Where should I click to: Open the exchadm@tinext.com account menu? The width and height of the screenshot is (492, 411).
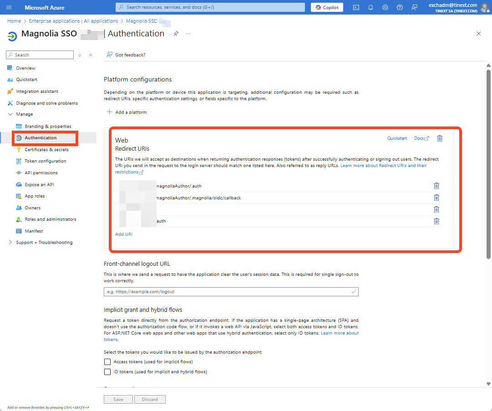[459, 8]
